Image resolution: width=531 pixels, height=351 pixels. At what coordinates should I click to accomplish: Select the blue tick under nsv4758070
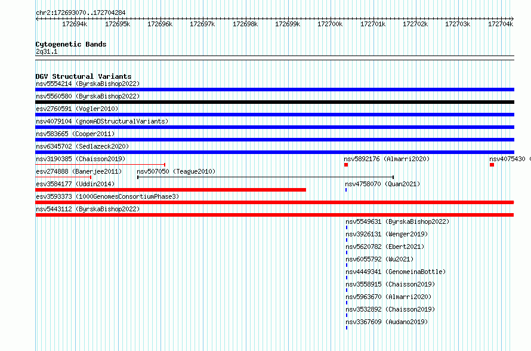click(x=346, y=190)
